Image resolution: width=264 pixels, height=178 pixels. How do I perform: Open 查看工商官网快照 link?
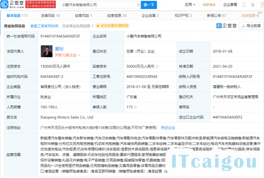coord(44,26)
